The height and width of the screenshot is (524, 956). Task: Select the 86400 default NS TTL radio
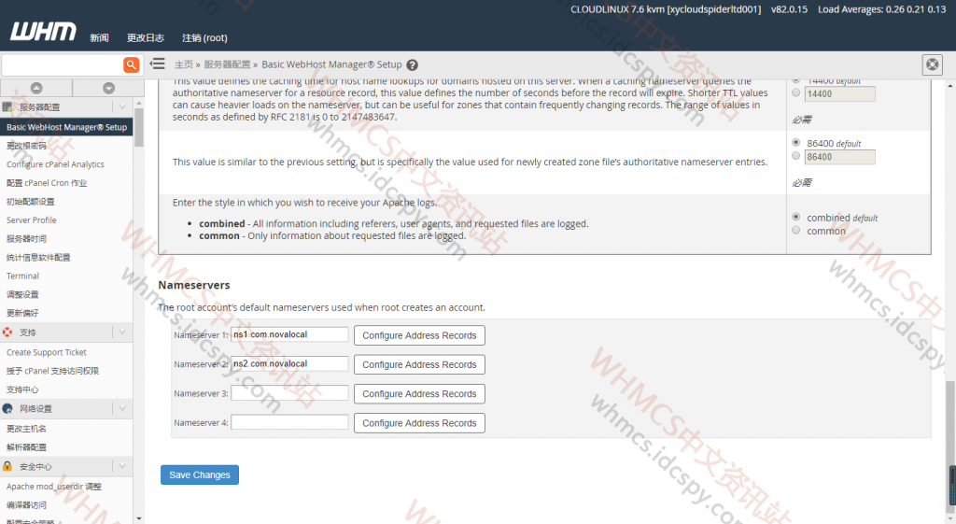795,142
